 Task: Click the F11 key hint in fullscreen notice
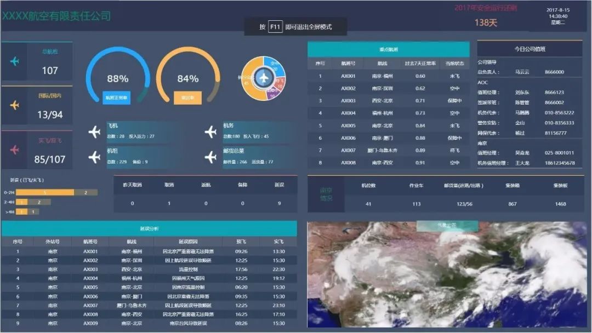(x=275, y=27)
